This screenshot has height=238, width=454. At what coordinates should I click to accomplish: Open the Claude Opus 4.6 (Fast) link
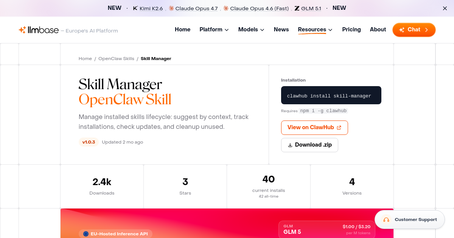[259, 8]
